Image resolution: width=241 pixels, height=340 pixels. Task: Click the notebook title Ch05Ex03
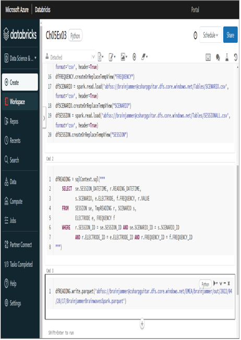(56, 35)
